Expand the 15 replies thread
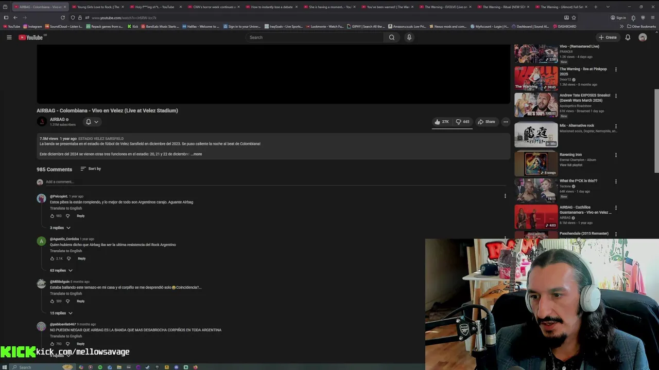659x370 pixels. point(61,313)
